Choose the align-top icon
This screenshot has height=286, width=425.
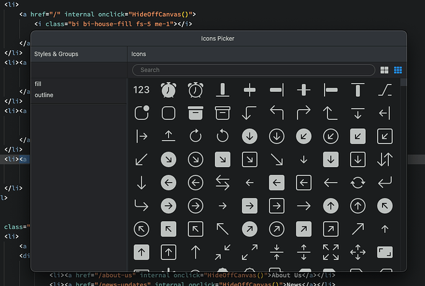[358, 90]
